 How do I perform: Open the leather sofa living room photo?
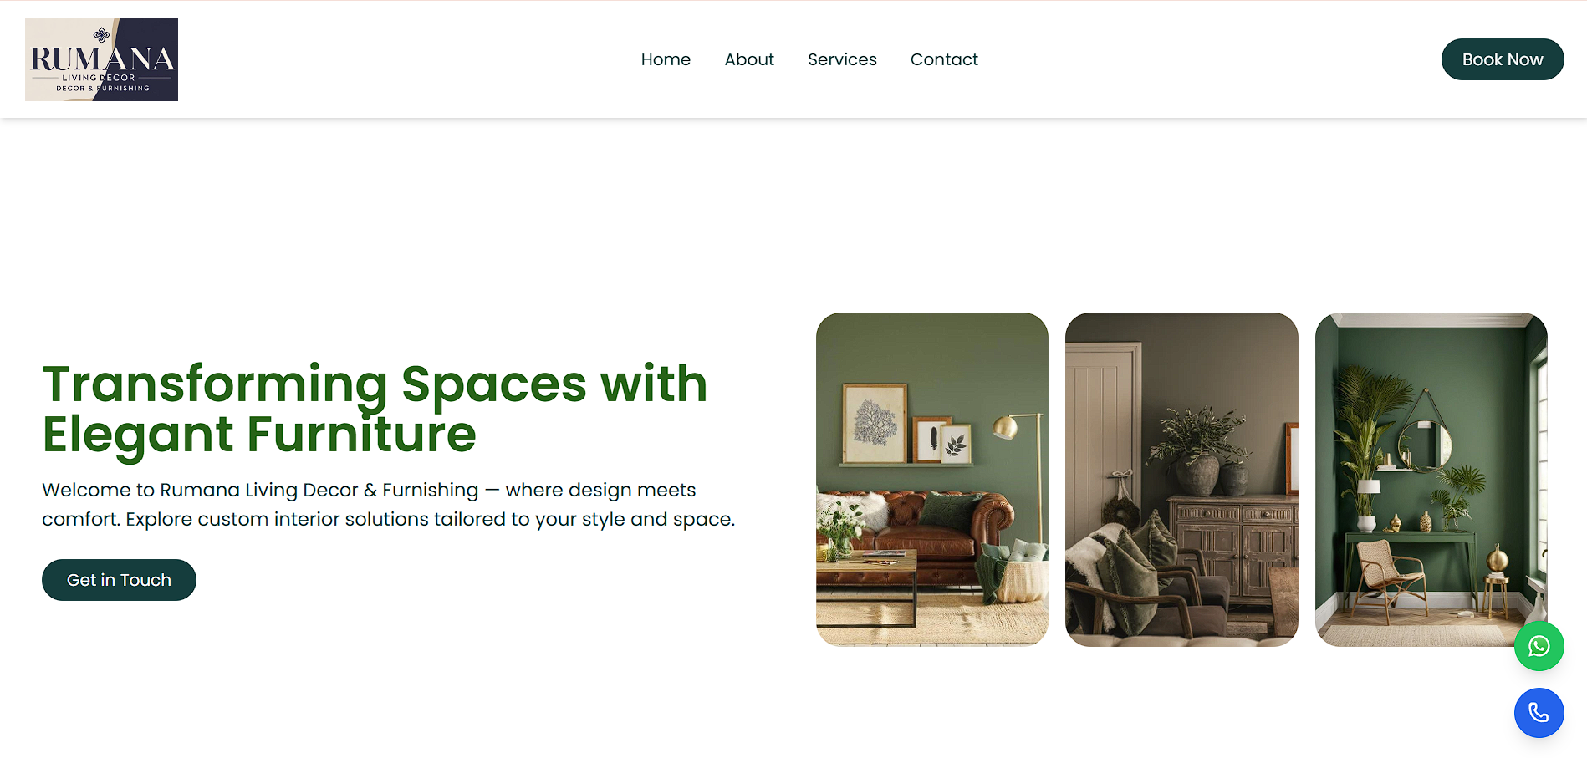pyautogui.click(x=932, y=479)
